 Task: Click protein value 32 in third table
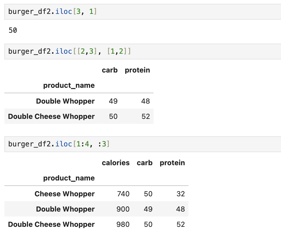[x=181, y=194]
